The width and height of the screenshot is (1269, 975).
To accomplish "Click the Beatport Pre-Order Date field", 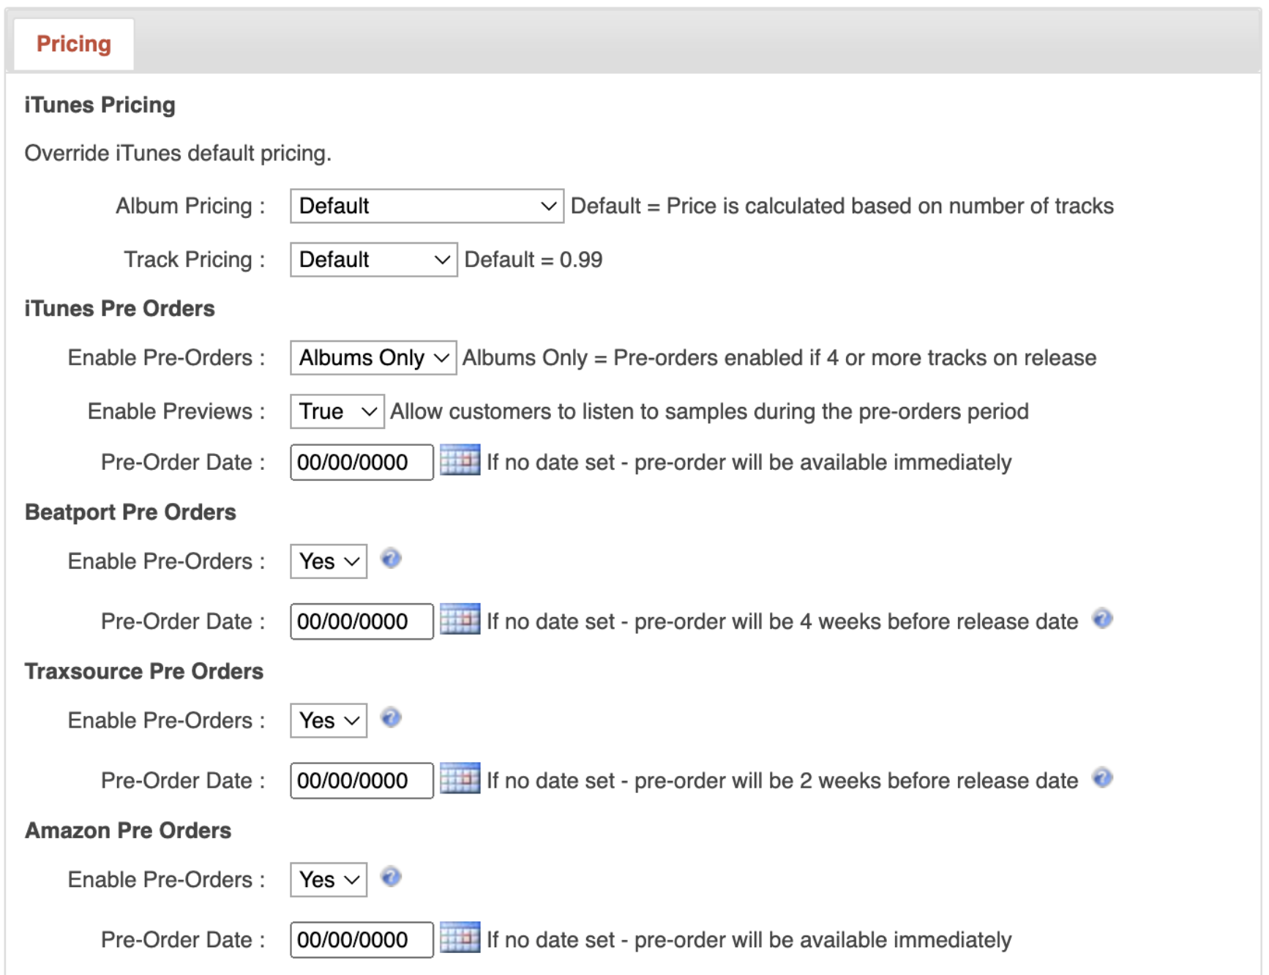I will pos(362,621).
